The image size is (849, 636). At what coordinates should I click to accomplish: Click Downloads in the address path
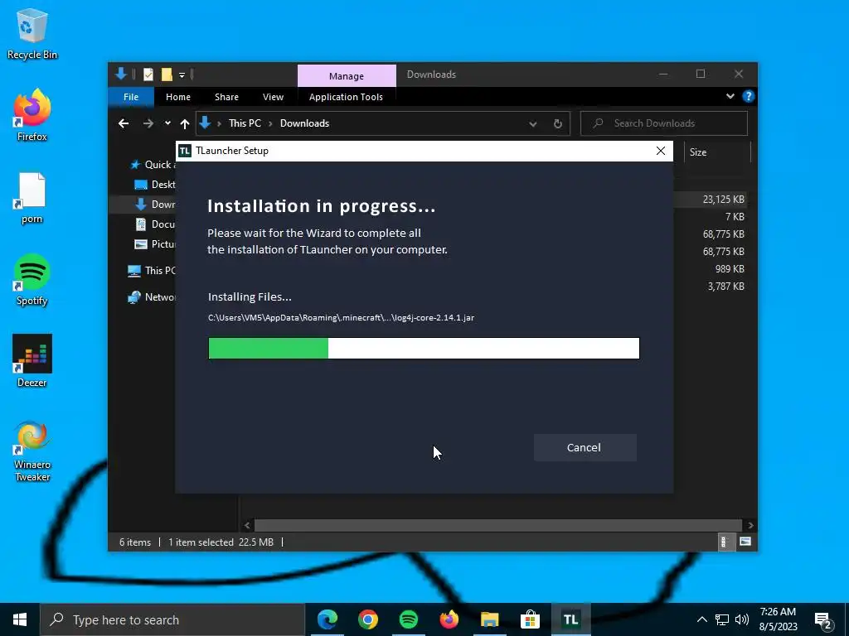point(304,123)
